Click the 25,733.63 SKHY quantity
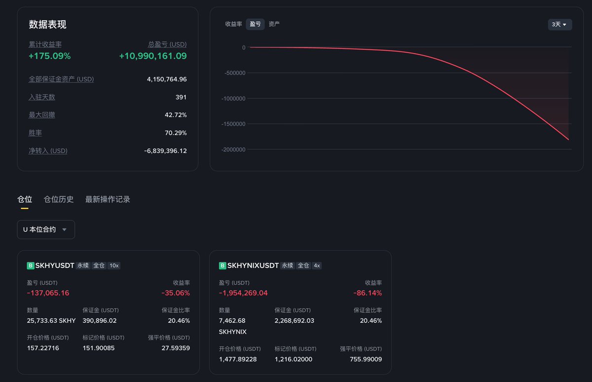The height and width of the screenshot is (382, 592). 51,320
